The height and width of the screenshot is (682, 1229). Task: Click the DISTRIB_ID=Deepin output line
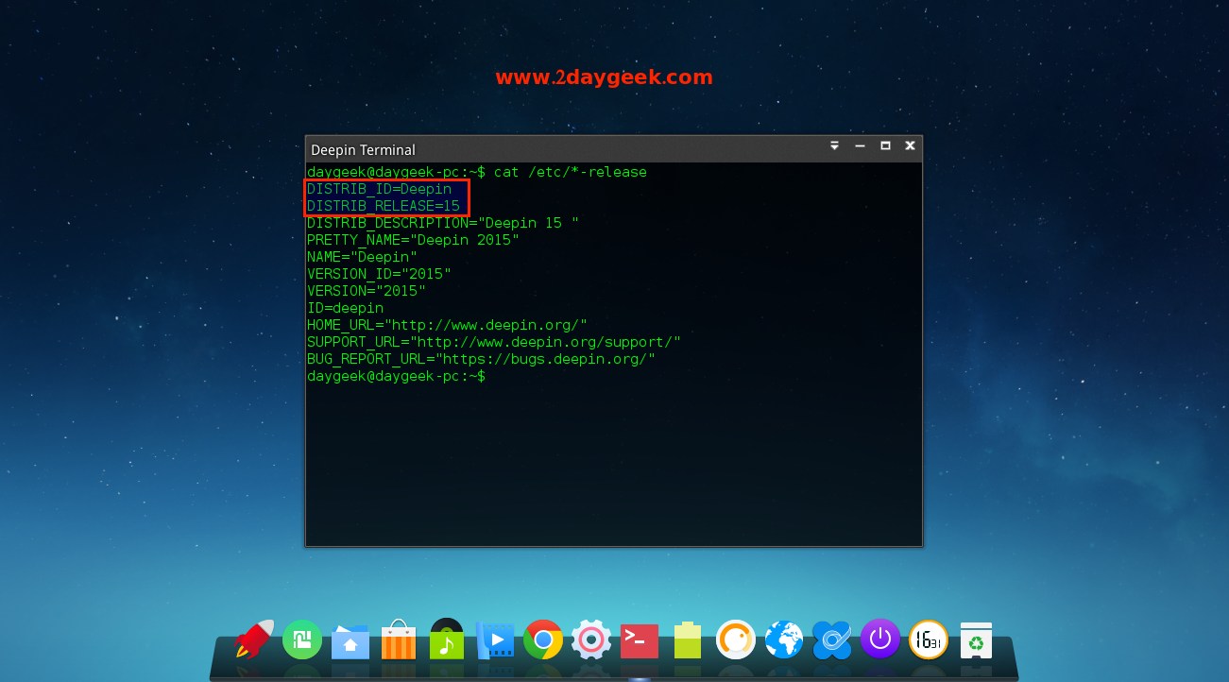tap(379, 189)
